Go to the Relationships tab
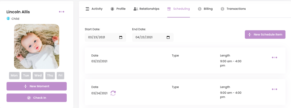This screenshot has height=108, width=291. click(x=147, y=9)
